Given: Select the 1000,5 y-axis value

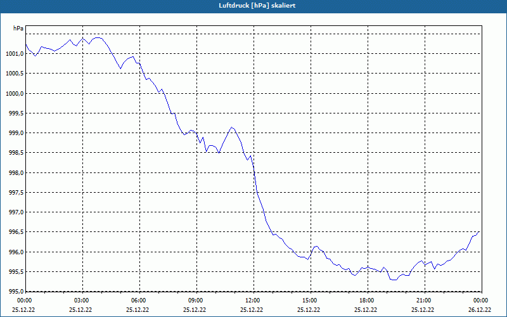Looking at the screenshot, I should tap(15, 74).
